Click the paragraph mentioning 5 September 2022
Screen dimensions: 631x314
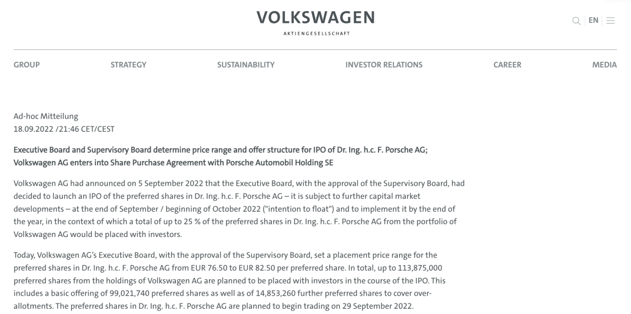coord(239,209)
